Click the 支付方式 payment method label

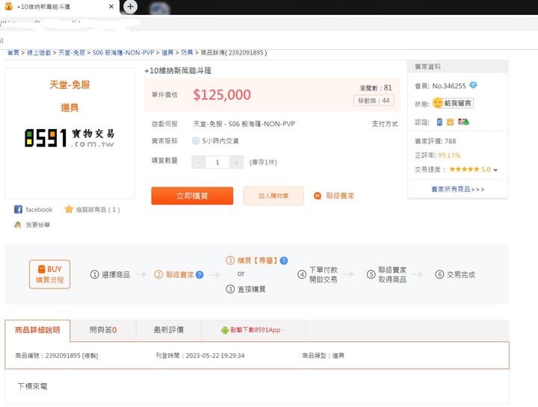click(x=385, y=124)
